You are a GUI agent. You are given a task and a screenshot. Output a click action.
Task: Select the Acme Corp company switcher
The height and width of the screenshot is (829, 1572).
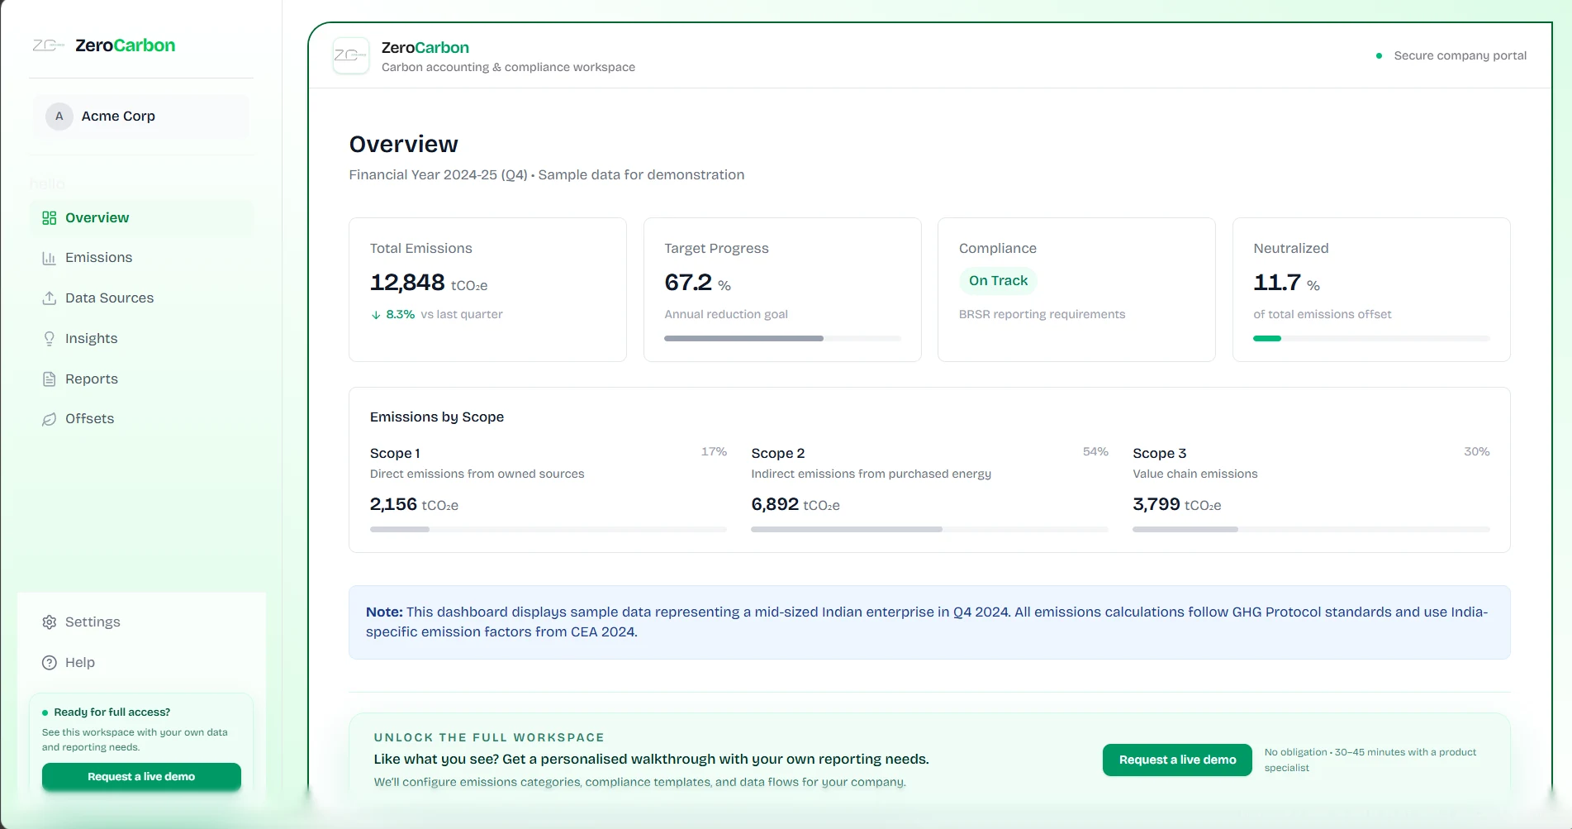click(141, 117)
